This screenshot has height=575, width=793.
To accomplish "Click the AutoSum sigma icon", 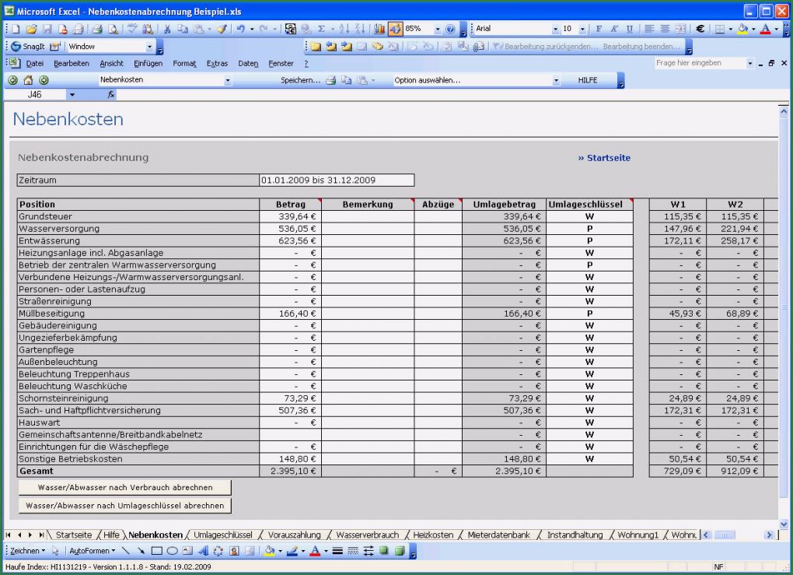I will point(320,29).
